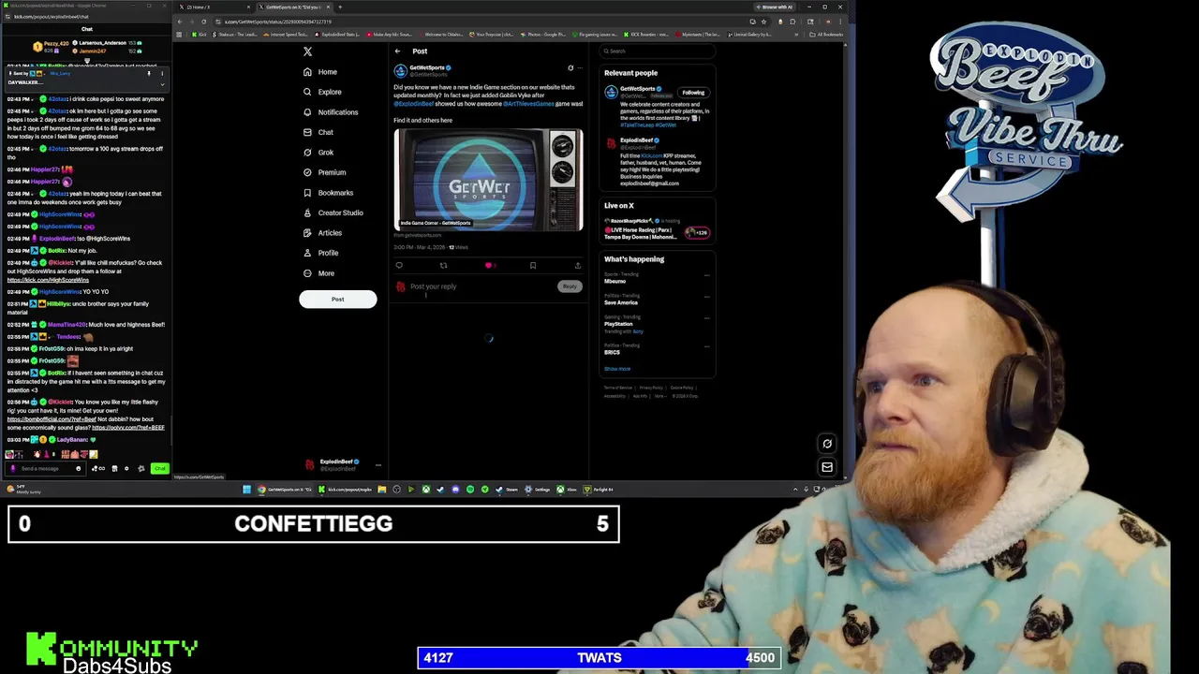Open the GetWet Sports TV link preview

click(488, 180)
